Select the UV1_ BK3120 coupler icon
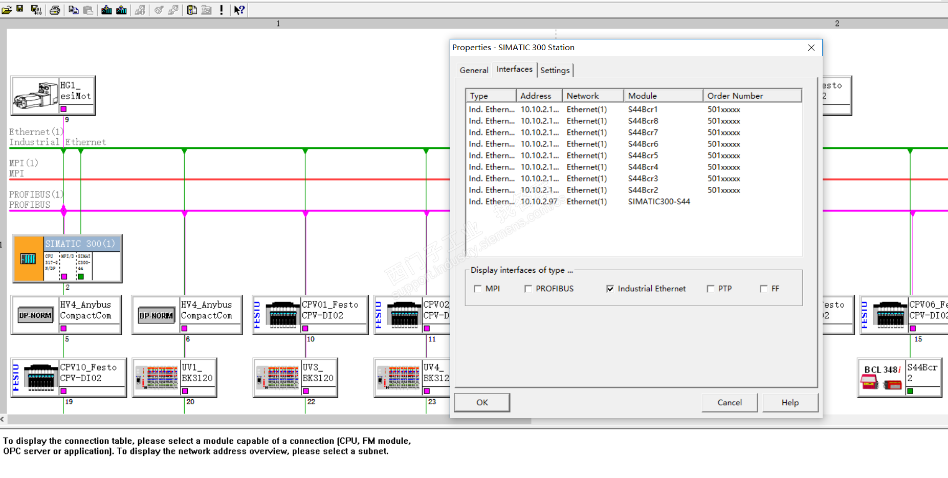Viewport: 948px width, 478px height. pyautogui.click(x=156, y=377)
